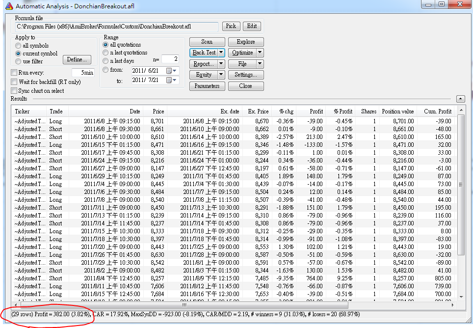
Task: Sort results by the Ticker column header
Action: [29, 111]
